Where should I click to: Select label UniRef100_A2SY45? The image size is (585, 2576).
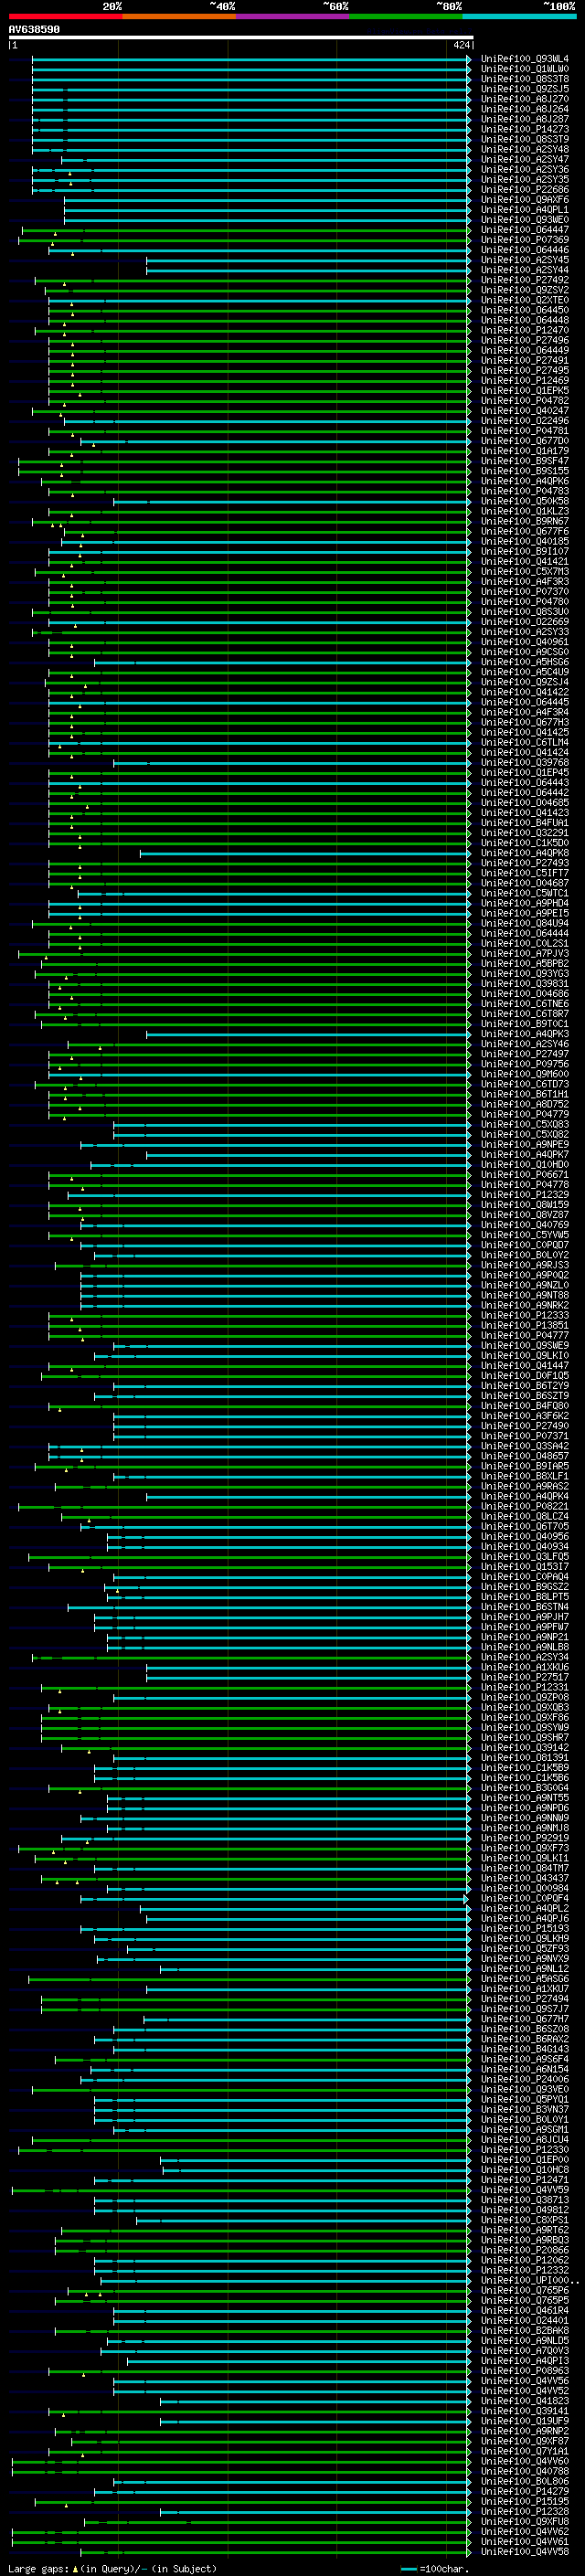525,260
